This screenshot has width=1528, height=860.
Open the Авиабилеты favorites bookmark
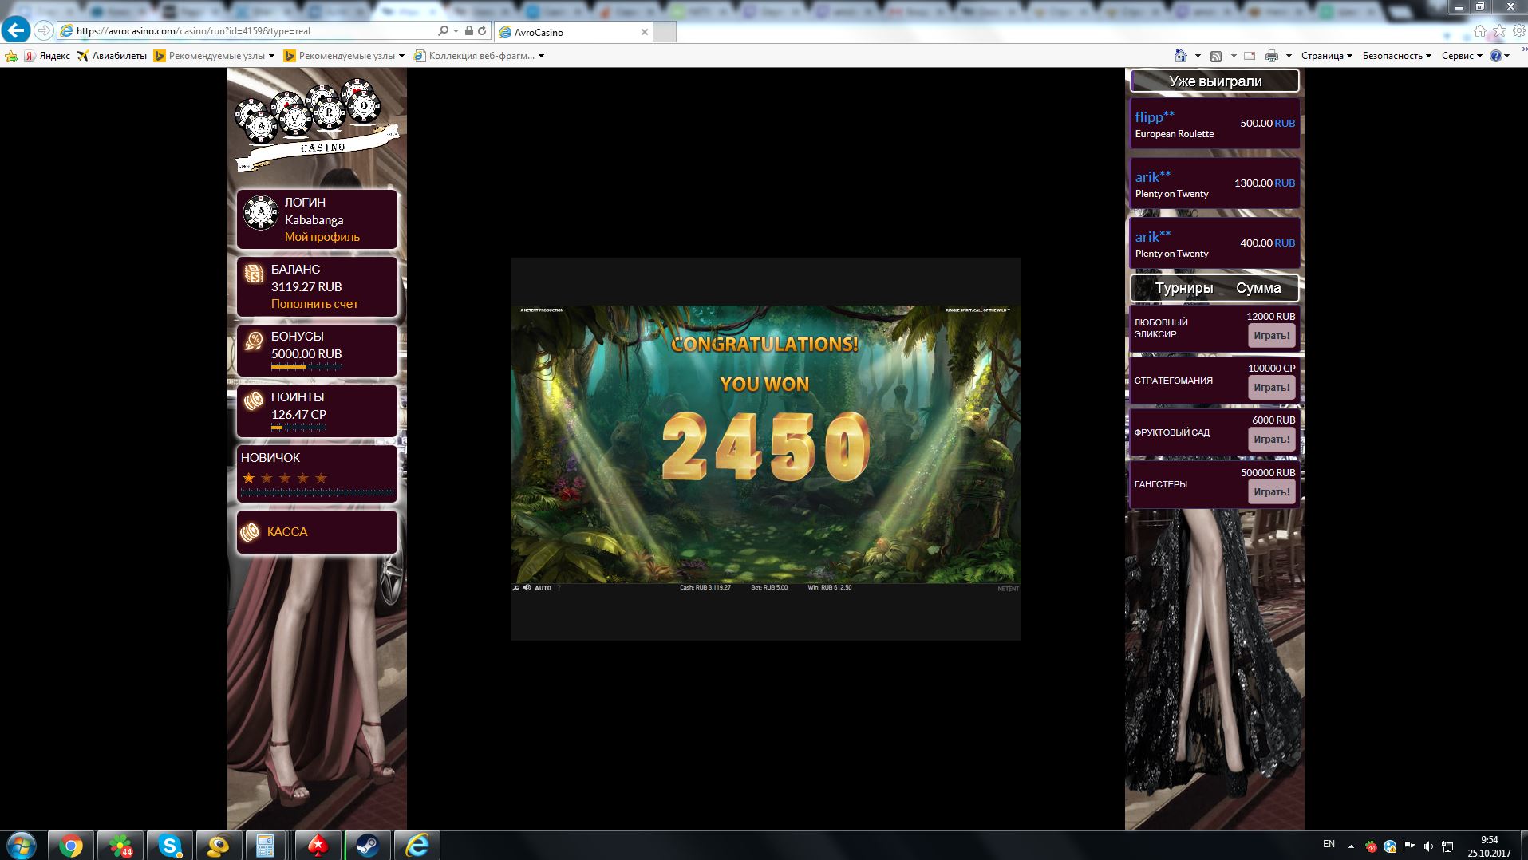pyautogui.click(x=112, y=56)
